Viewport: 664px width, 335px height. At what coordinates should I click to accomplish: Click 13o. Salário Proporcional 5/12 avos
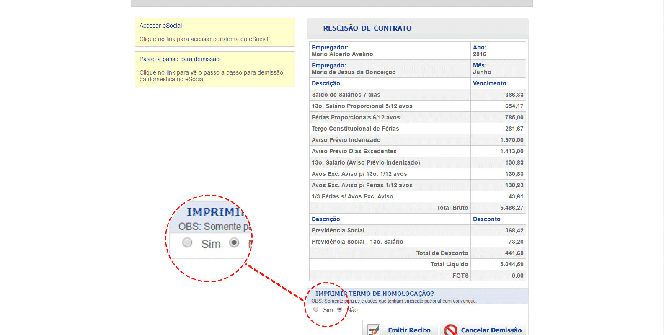pos(362,106)
